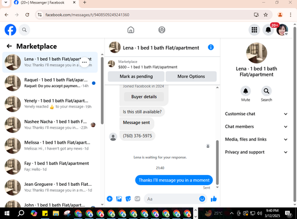Mute the conversation with bell icon
The height and width of the screenshot is (219, 297).
pos(245,91)
